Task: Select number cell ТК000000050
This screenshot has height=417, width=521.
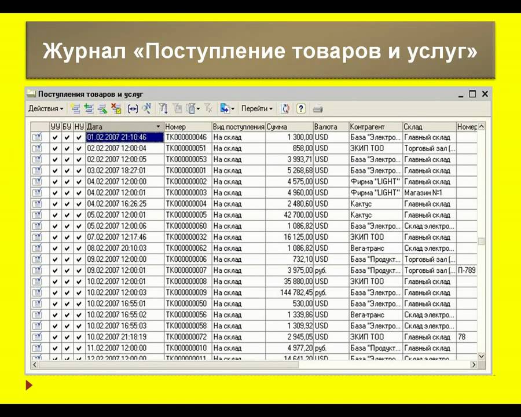Action: coord(188,303)
